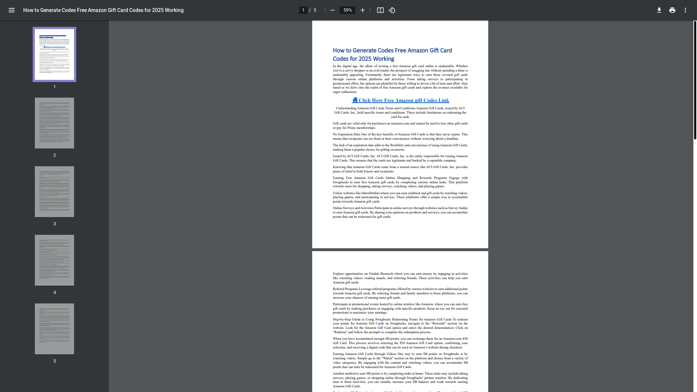
Task: Click the paragraph starting 'No Expiration Date One'
Action: coord(400,136)
